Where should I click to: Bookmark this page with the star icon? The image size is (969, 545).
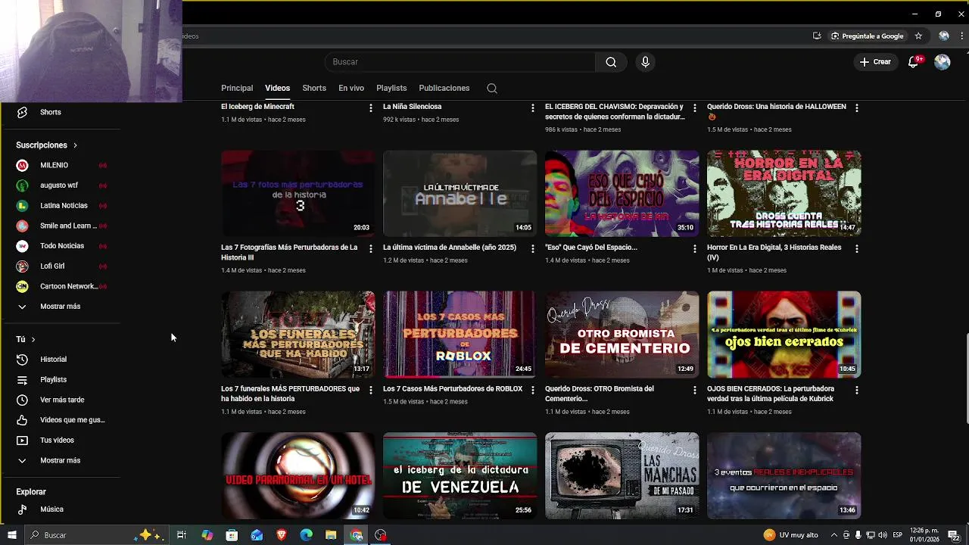point(918,36)
